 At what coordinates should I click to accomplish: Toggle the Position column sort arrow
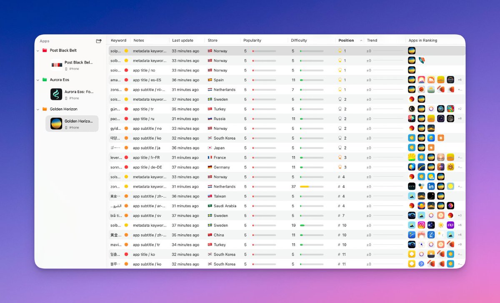pyautogui.click(x=361, y=40)
